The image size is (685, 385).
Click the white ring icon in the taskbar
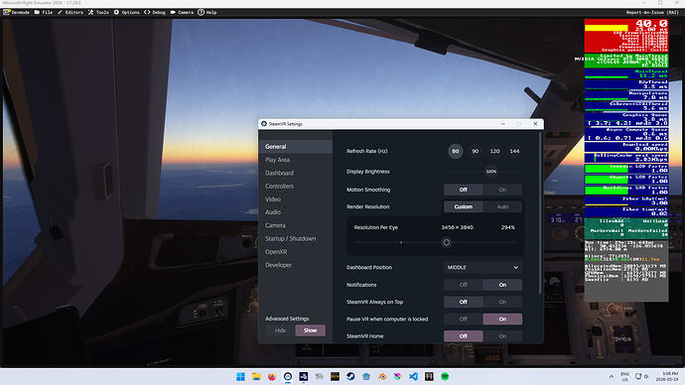[288, 377]
